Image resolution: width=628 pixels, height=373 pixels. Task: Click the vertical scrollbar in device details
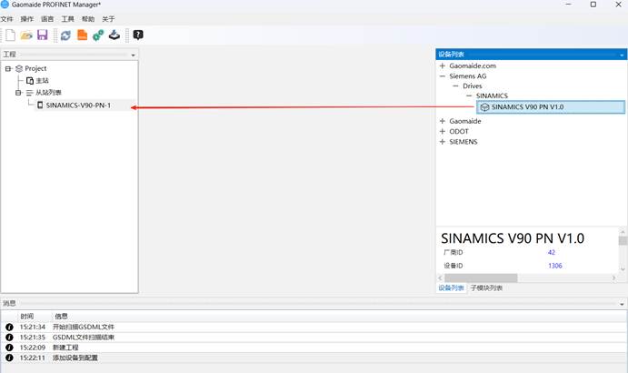point(623,241)
